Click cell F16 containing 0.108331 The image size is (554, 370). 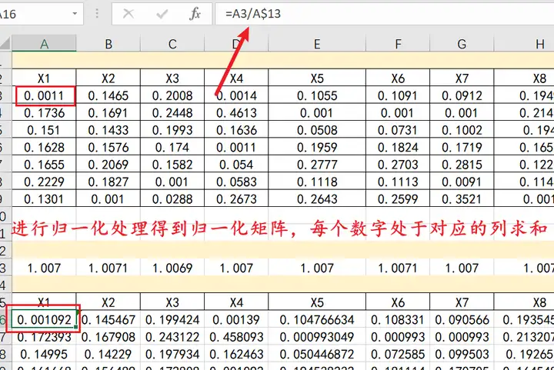(x=398, y=319)
